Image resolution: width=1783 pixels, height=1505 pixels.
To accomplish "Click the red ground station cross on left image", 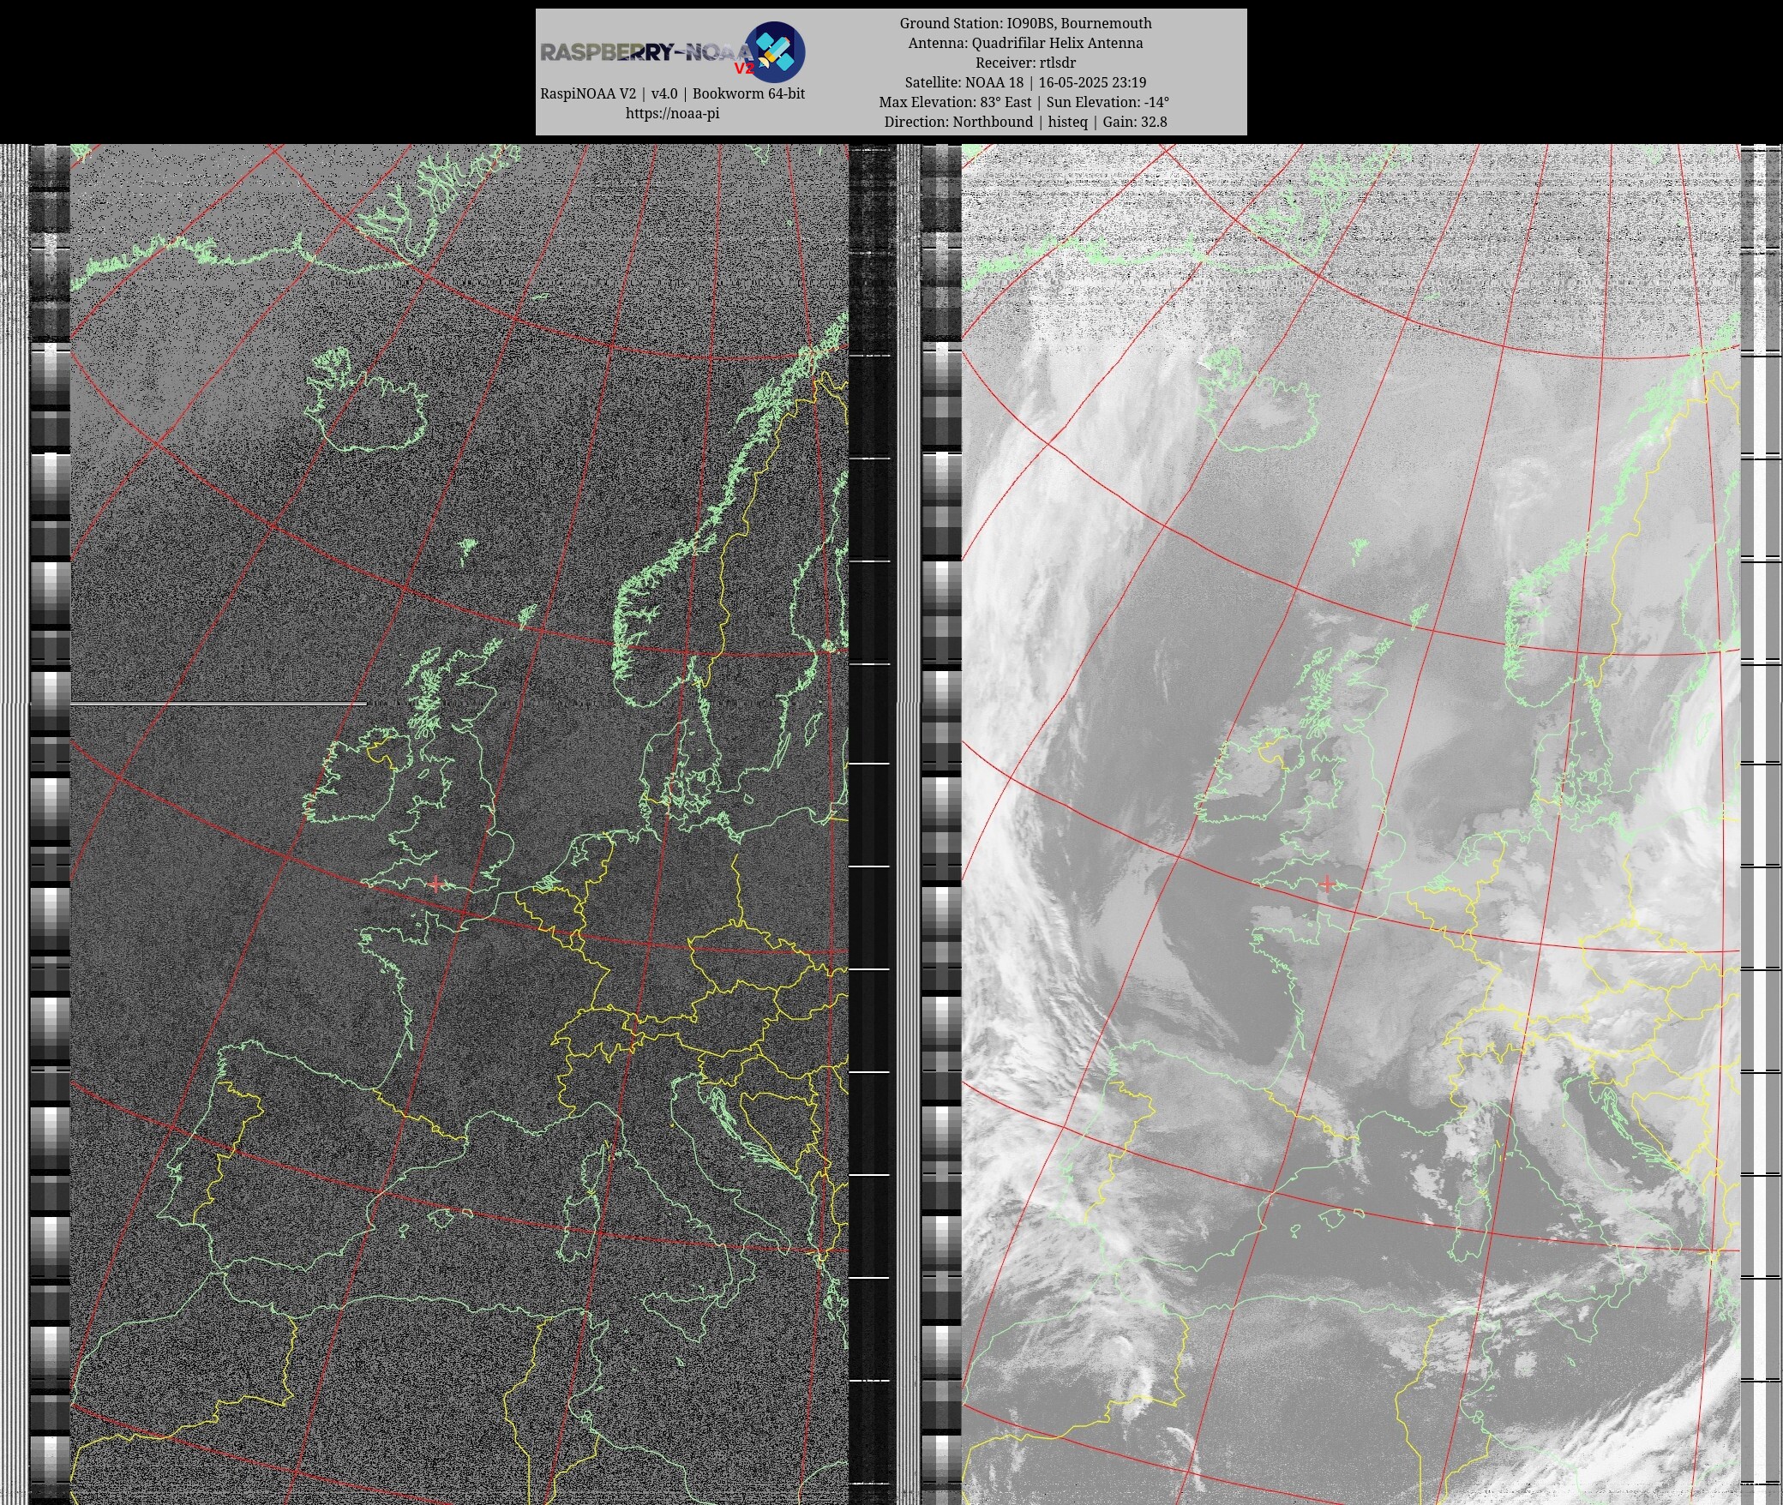I will pyautogui.click(x=435, y=884).
